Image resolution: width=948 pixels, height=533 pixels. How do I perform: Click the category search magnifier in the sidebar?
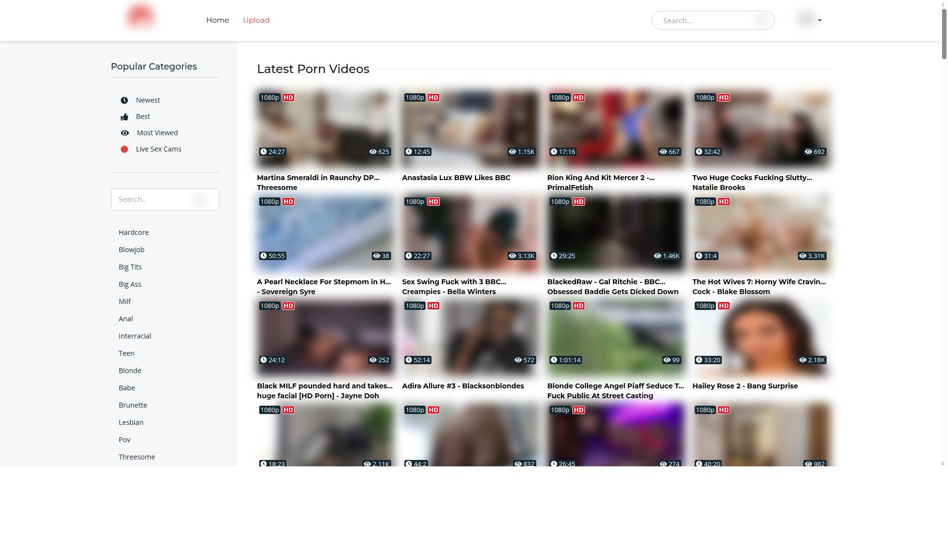[x=199, y=199]
